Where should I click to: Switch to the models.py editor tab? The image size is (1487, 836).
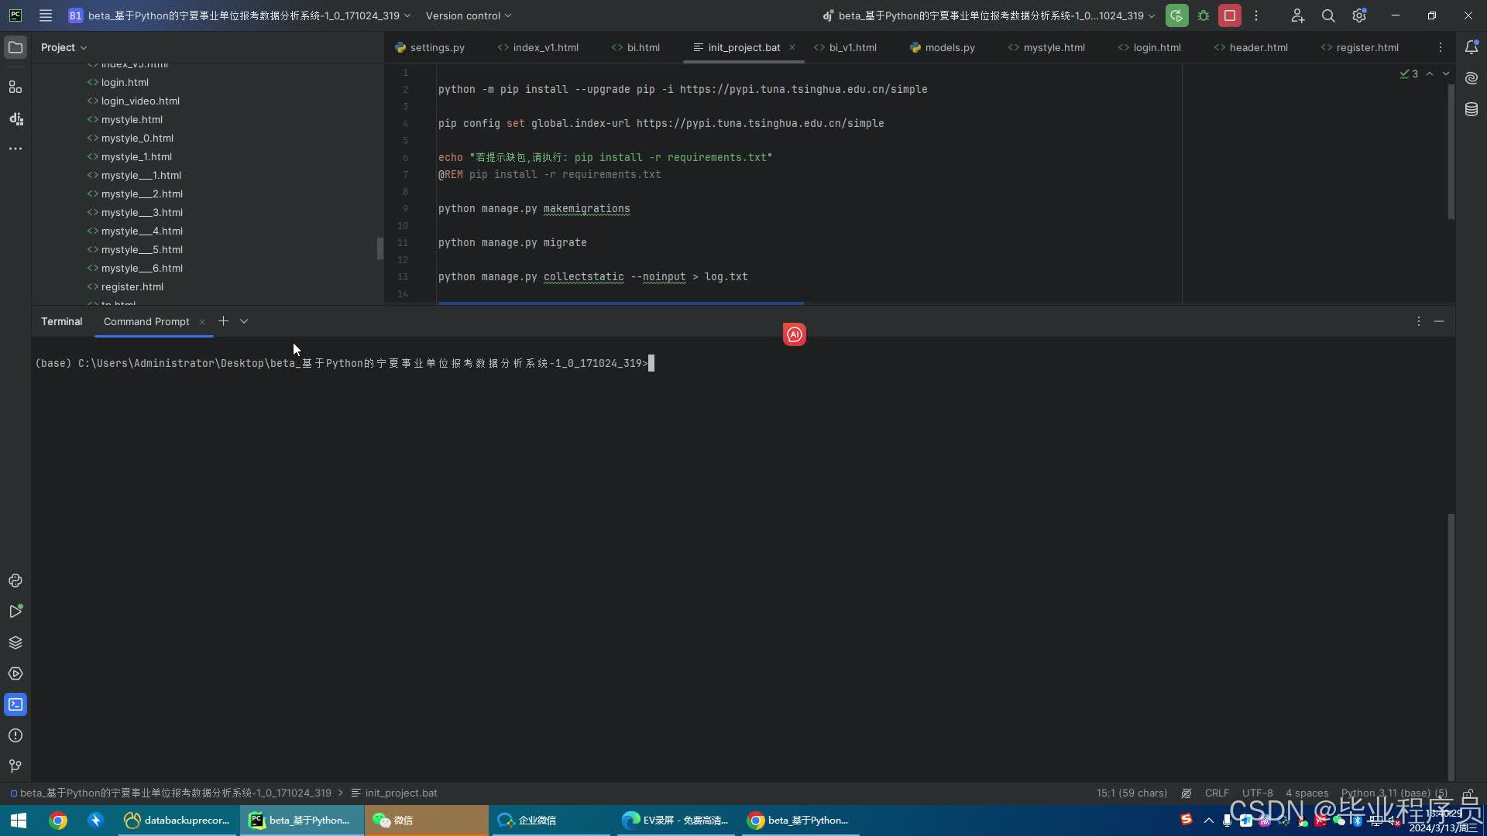coord(949,47)
